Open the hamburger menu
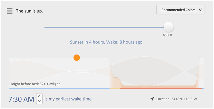 coord(10,11)
